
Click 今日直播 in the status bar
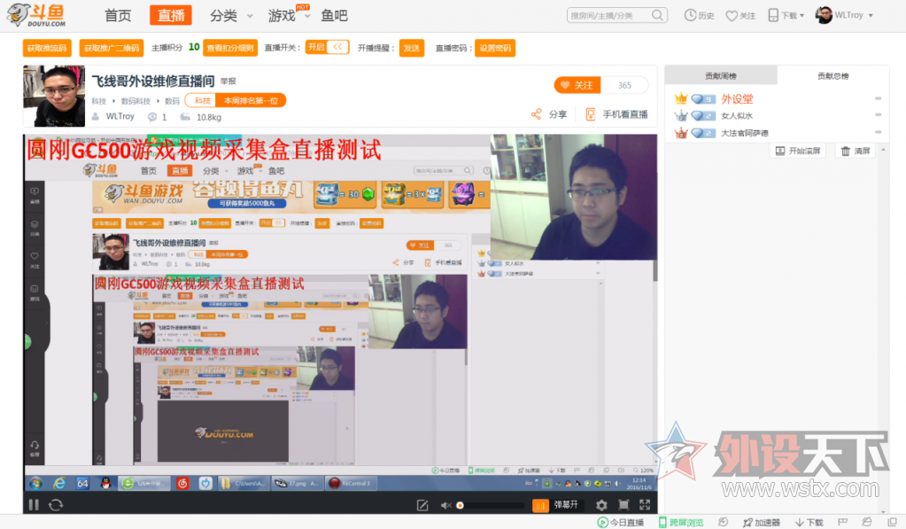[621, 523]
